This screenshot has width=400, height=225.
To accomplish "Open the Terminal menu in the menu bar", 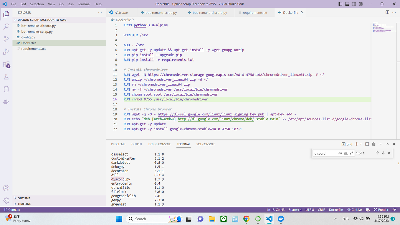I will pos(84,4).
